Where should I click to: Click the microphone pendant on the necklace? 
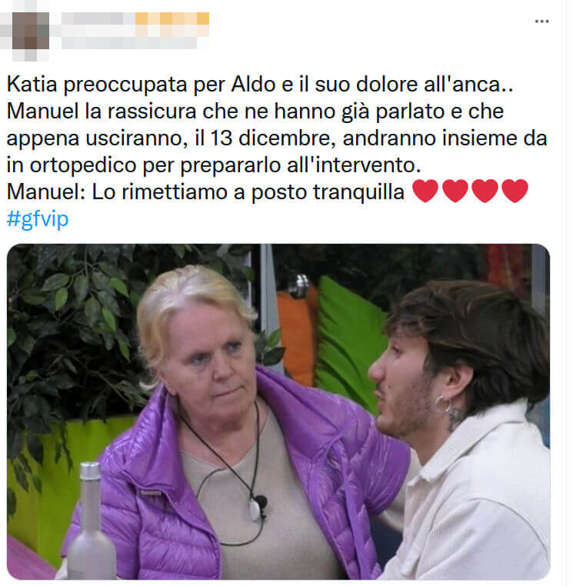258,508
